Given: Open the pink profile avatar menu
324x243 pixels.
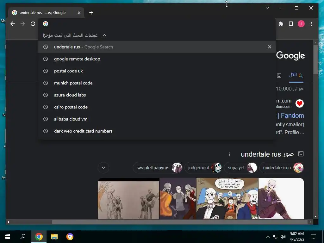Looking at the screenshot, I should [301, 24].
